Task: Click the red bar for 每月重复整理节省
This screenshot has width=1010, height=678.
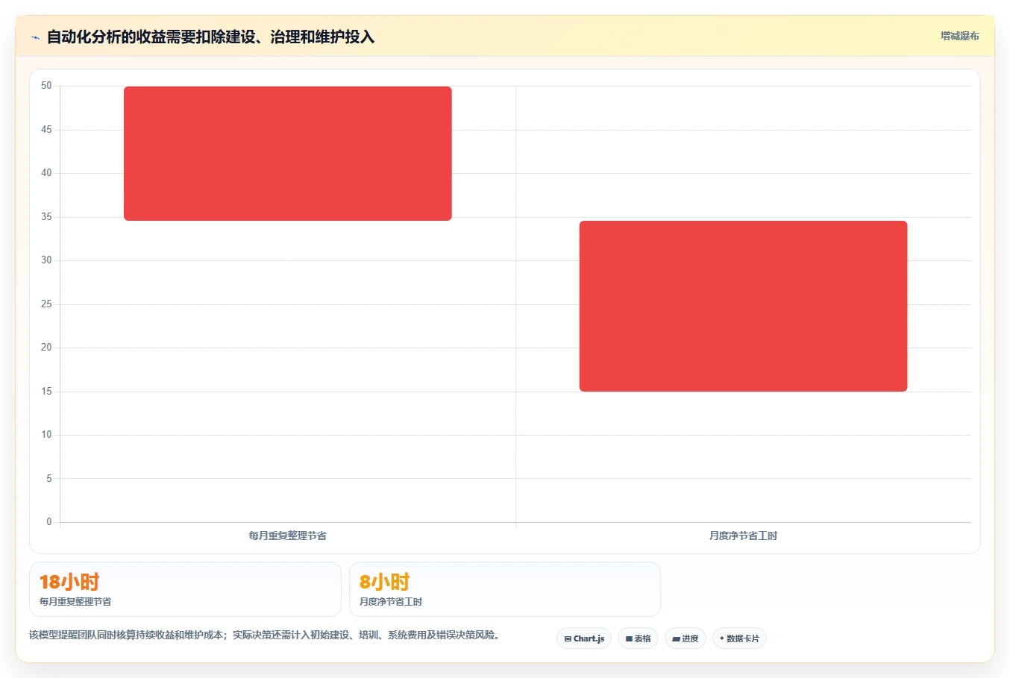Action: point(287,154)
